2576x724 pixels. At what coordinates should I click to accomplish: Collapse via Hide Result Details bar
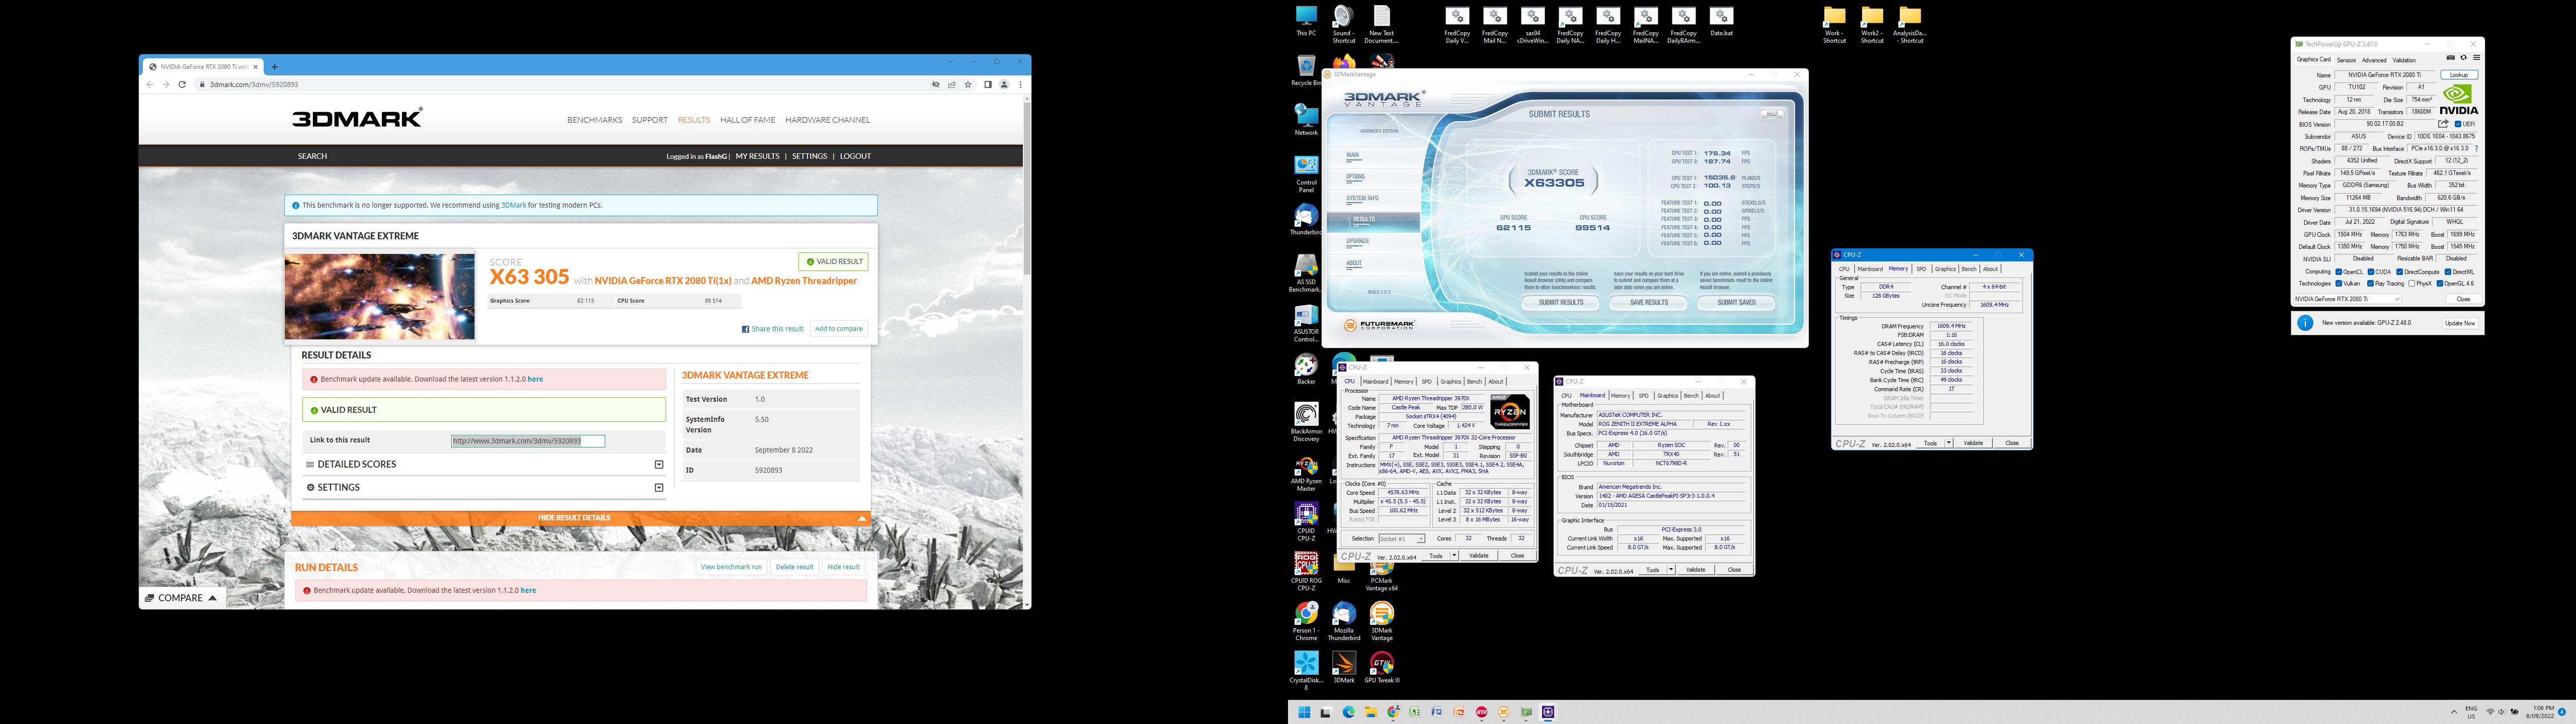[x=581, y=518]
